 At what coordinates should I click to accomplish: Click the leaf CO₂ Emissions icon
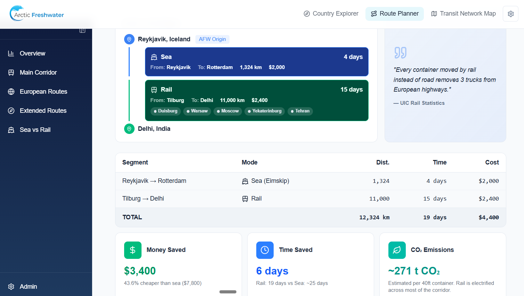[x=397, y=250]
